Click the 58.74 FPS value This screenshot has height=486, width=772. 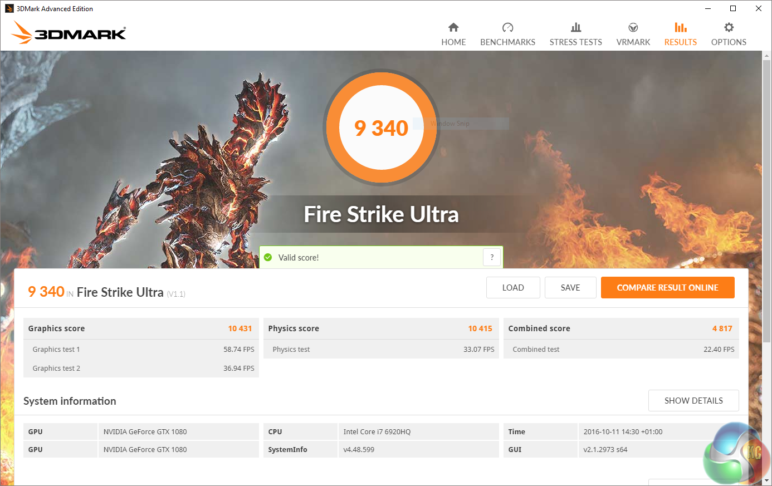click(239, 350)
